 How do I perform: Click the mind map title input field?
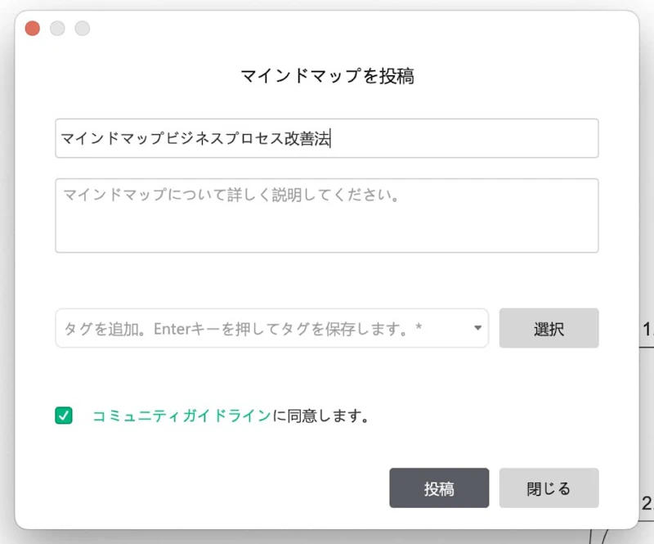(x=327, y=138)
